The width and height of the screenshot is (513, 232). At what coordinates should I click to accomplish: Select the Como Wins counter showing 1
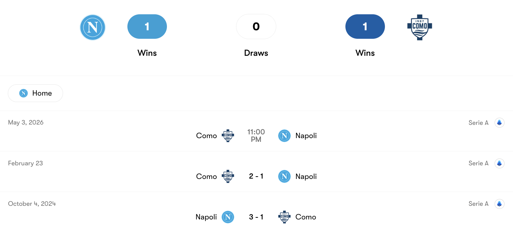click(x=365, y=26)
